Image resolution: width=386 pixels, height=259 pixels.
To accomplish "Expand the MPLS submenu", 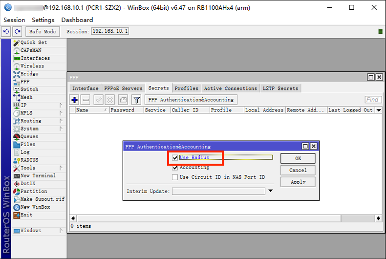I will click(61, 113).
